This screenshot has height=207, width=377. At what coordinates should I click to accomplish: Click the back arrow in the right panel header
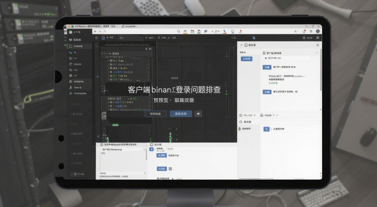pos(242,45)
